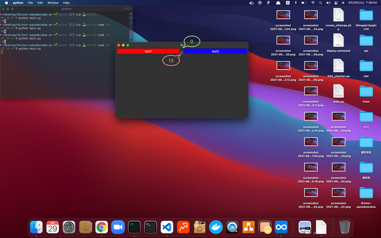Open the Wi-Fi status menu

(313, 3)
